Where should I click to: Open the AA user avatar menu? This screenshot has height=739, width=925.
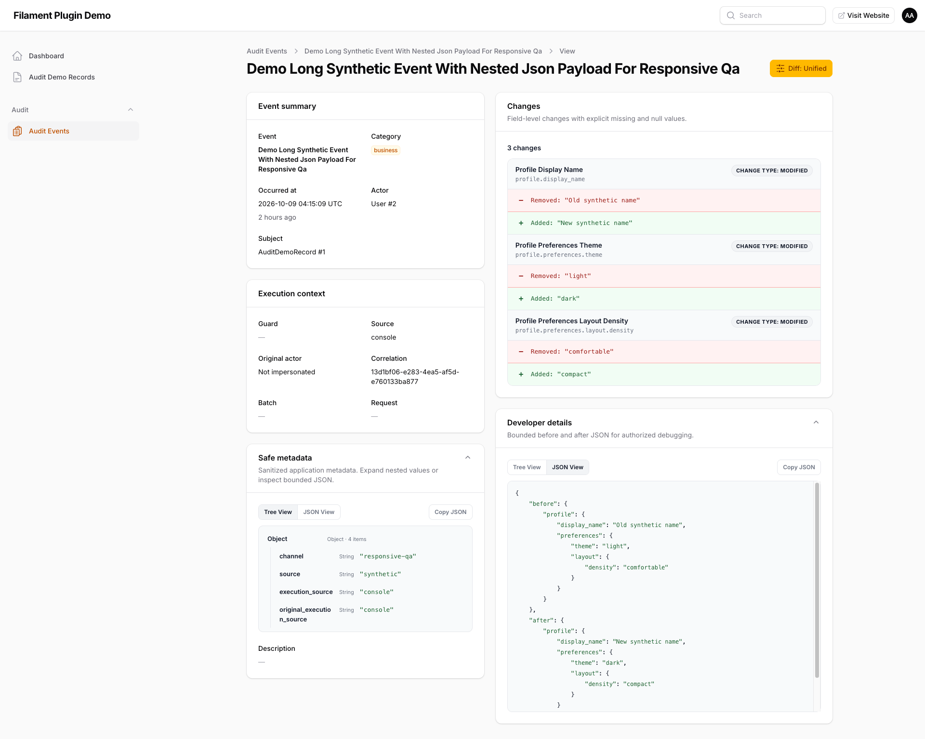909,15
